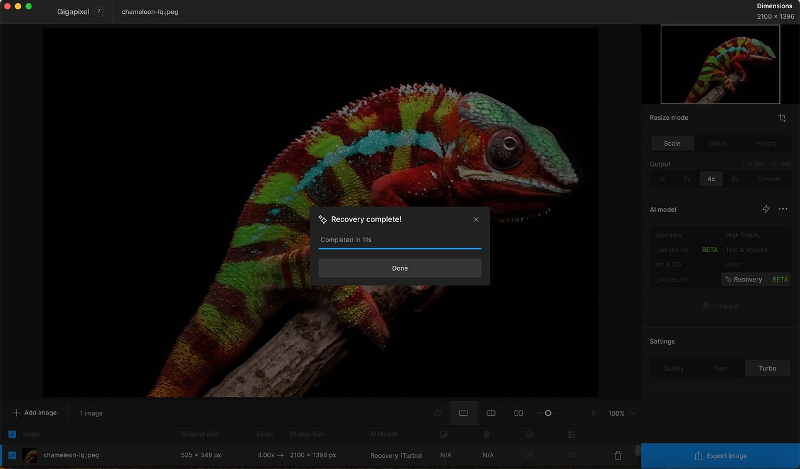
Task: Toggle the eye preview visibility icon
Action: click(x=437, y=413)
